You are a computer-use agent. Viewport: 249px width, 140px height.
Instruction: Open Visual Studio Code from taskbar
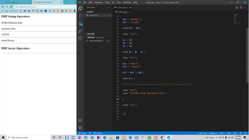click(168, 137)
